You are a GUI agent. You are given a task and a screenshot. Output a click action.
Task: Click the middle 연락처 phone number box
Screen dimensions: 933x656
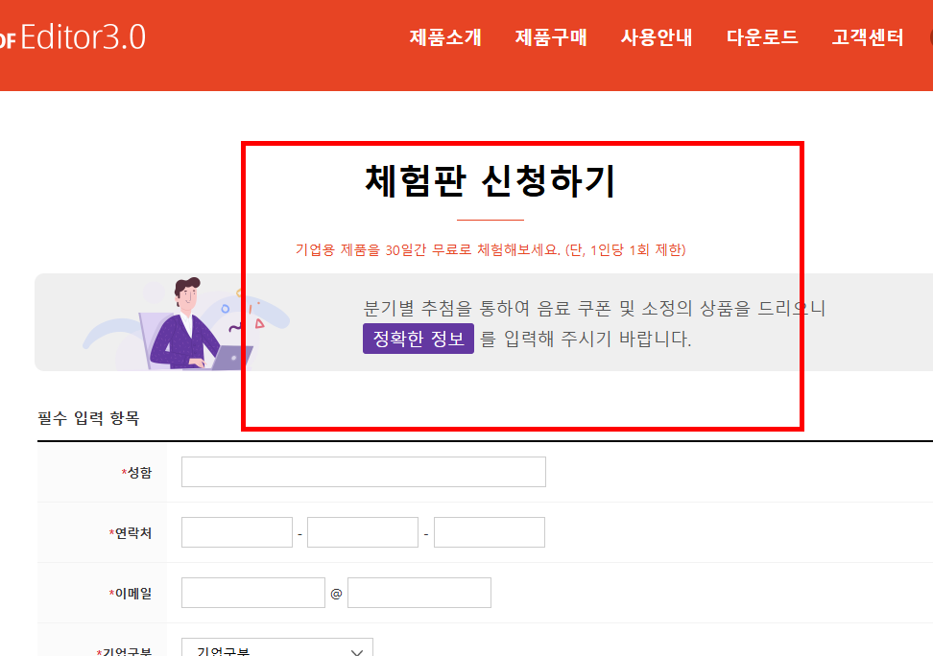362,531
